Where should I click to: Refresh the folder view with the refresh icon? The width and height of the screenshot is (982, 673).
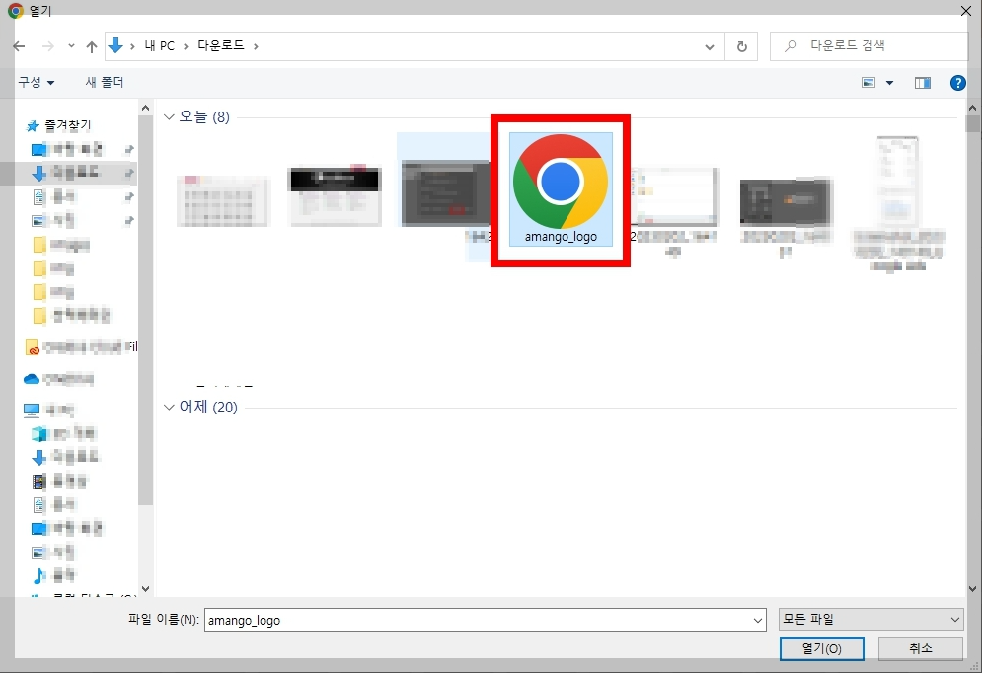point(741,45)
